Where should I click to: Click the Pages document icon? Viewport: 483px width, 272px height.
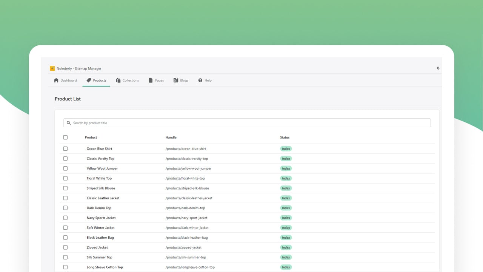[x=151, y=80]
